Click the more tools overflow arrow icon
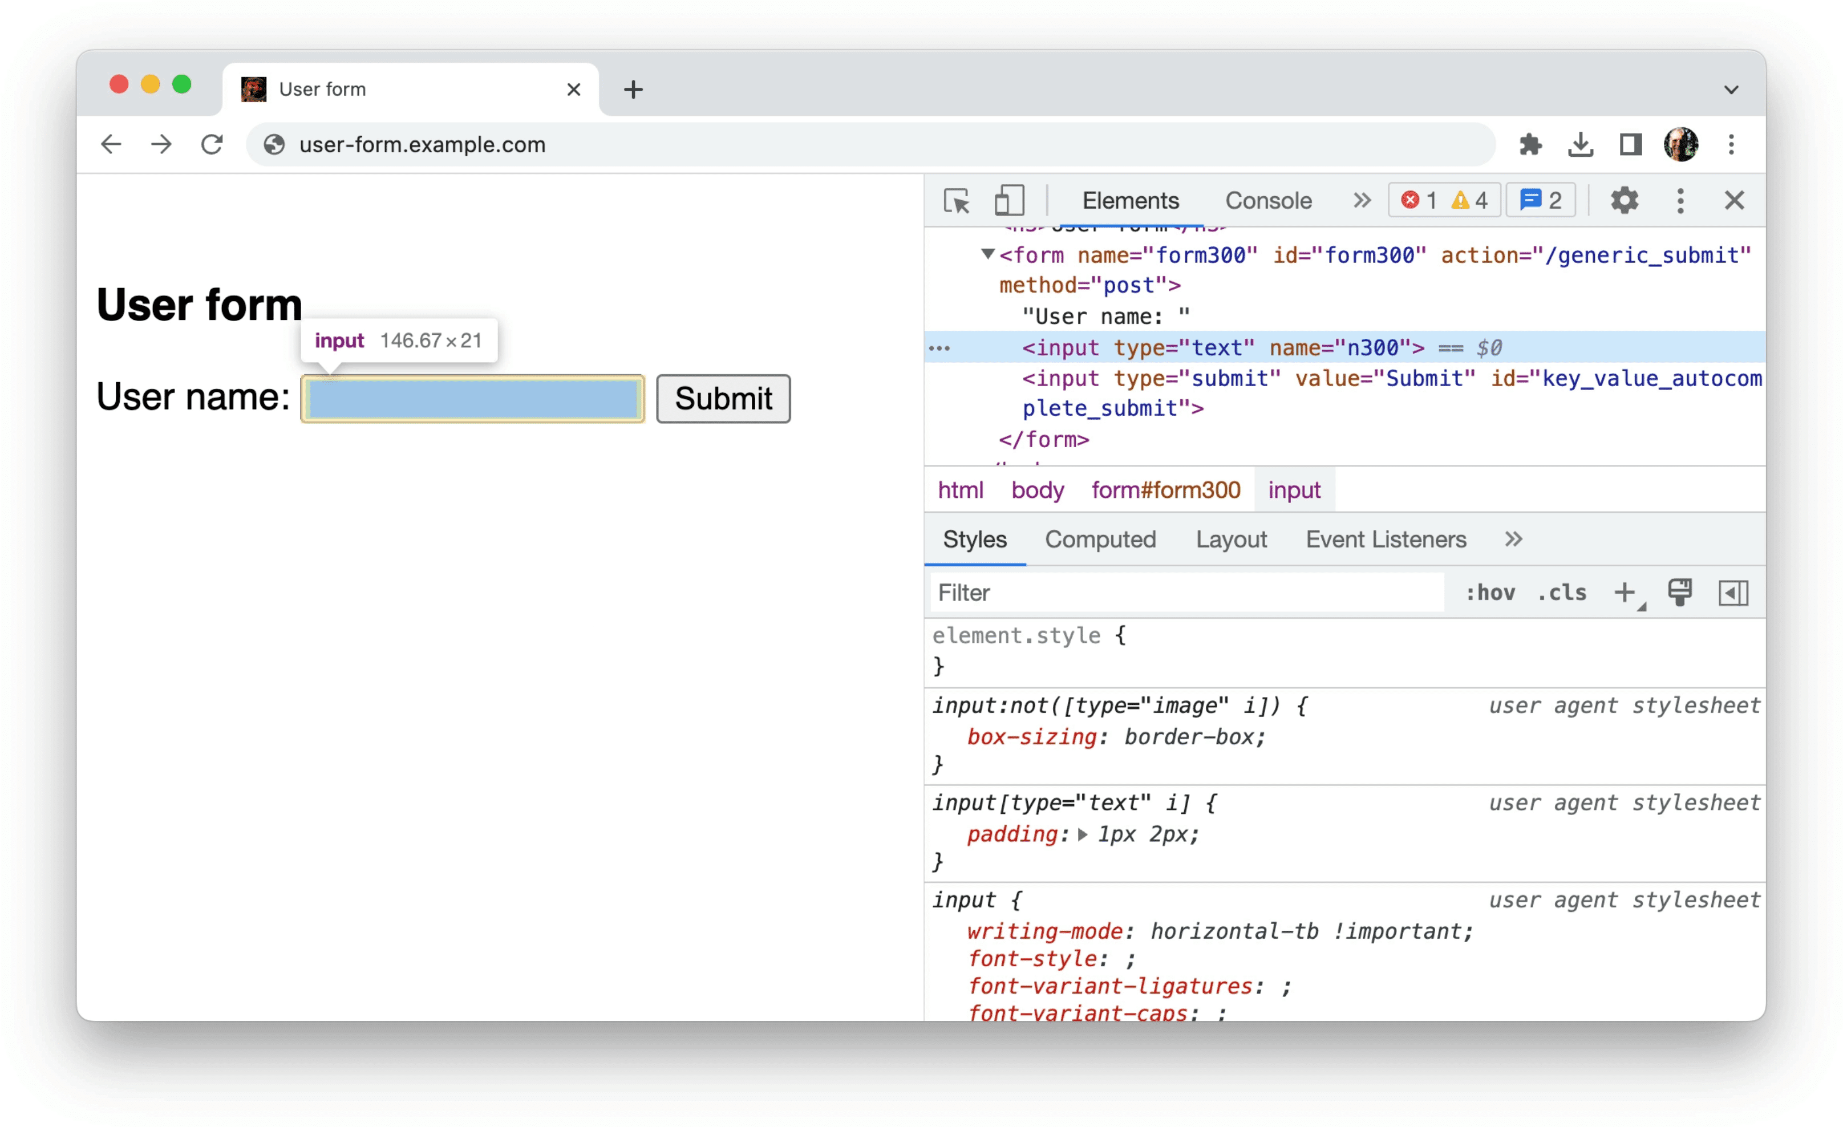Screen dimensions: 1843x1127 coord(1360,200)
